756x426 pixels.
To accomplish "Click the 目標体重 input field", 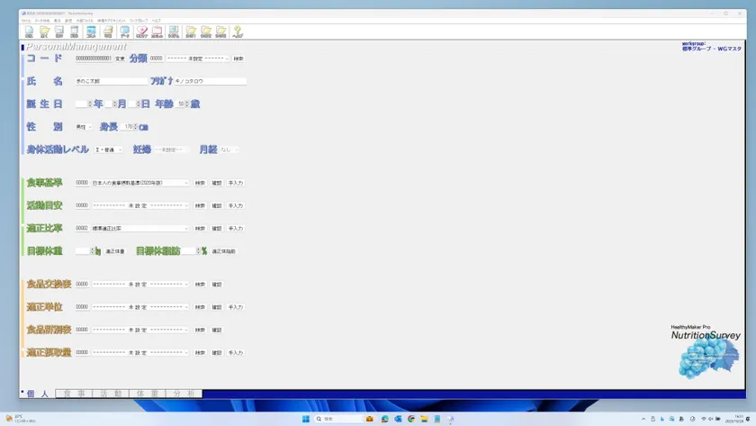I will (x=83, y=251).
